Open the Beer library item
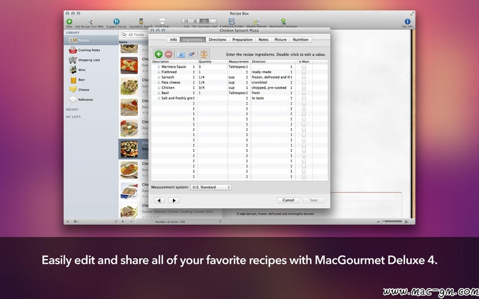Image resolution: width=479 pixels, height=299 pixels. tap(81, 80)
